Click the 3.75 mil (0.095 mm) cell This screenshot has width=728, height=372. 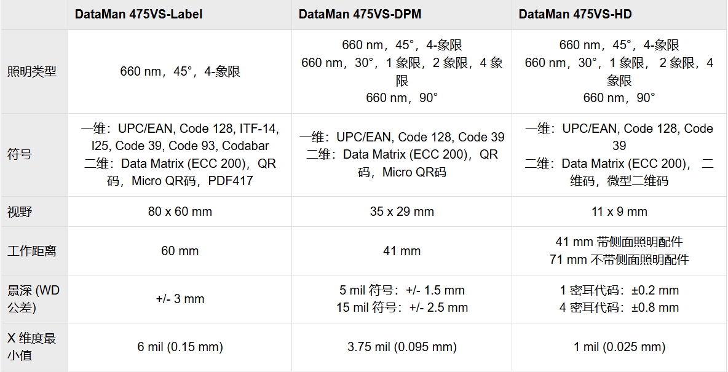[402, 347]
